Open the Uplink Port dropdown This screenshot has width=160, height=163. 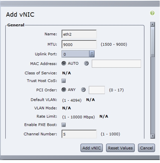[x=78, y=54]
